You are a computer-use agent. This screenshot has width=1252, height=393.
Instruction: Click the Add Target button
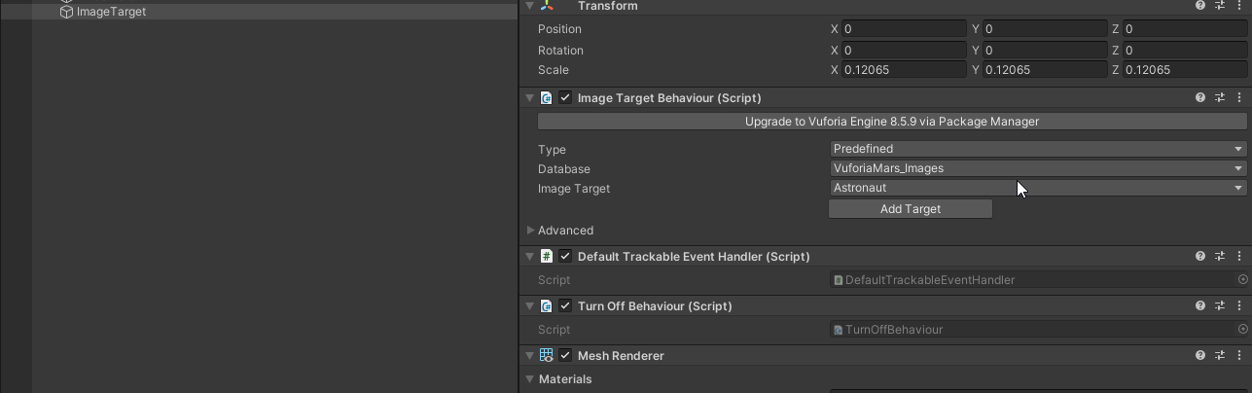point(911,209)
